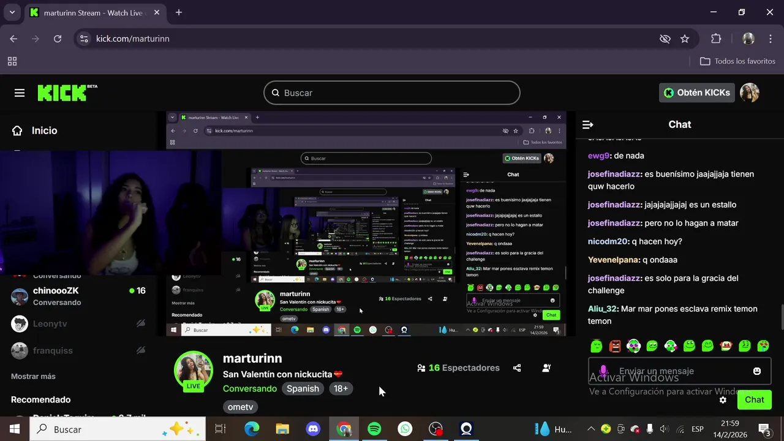The width and height of the screenshot is (784, 441).
Task: Open the apps grid in the bookmarks bar
Action: pyautogui.click(x=12, y=61)
